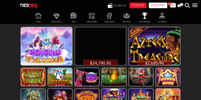Open Specialty roulette category
The image size is (201, 100).
[x=127, y=17]
